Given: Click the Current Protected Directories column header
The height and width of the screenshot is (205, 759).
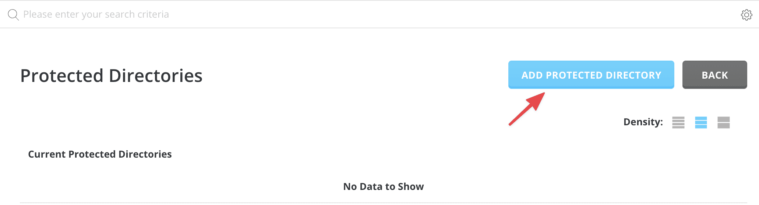Looking at the screenshot, I should (x=100, y=154).
